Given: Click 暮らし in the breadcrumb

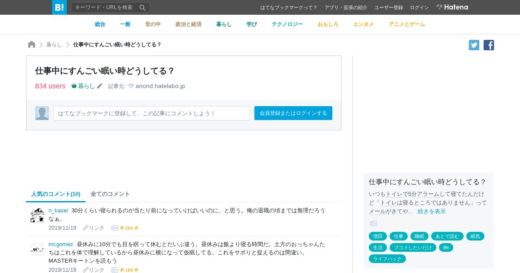Looking at the screenshot, I should [54, 45].
